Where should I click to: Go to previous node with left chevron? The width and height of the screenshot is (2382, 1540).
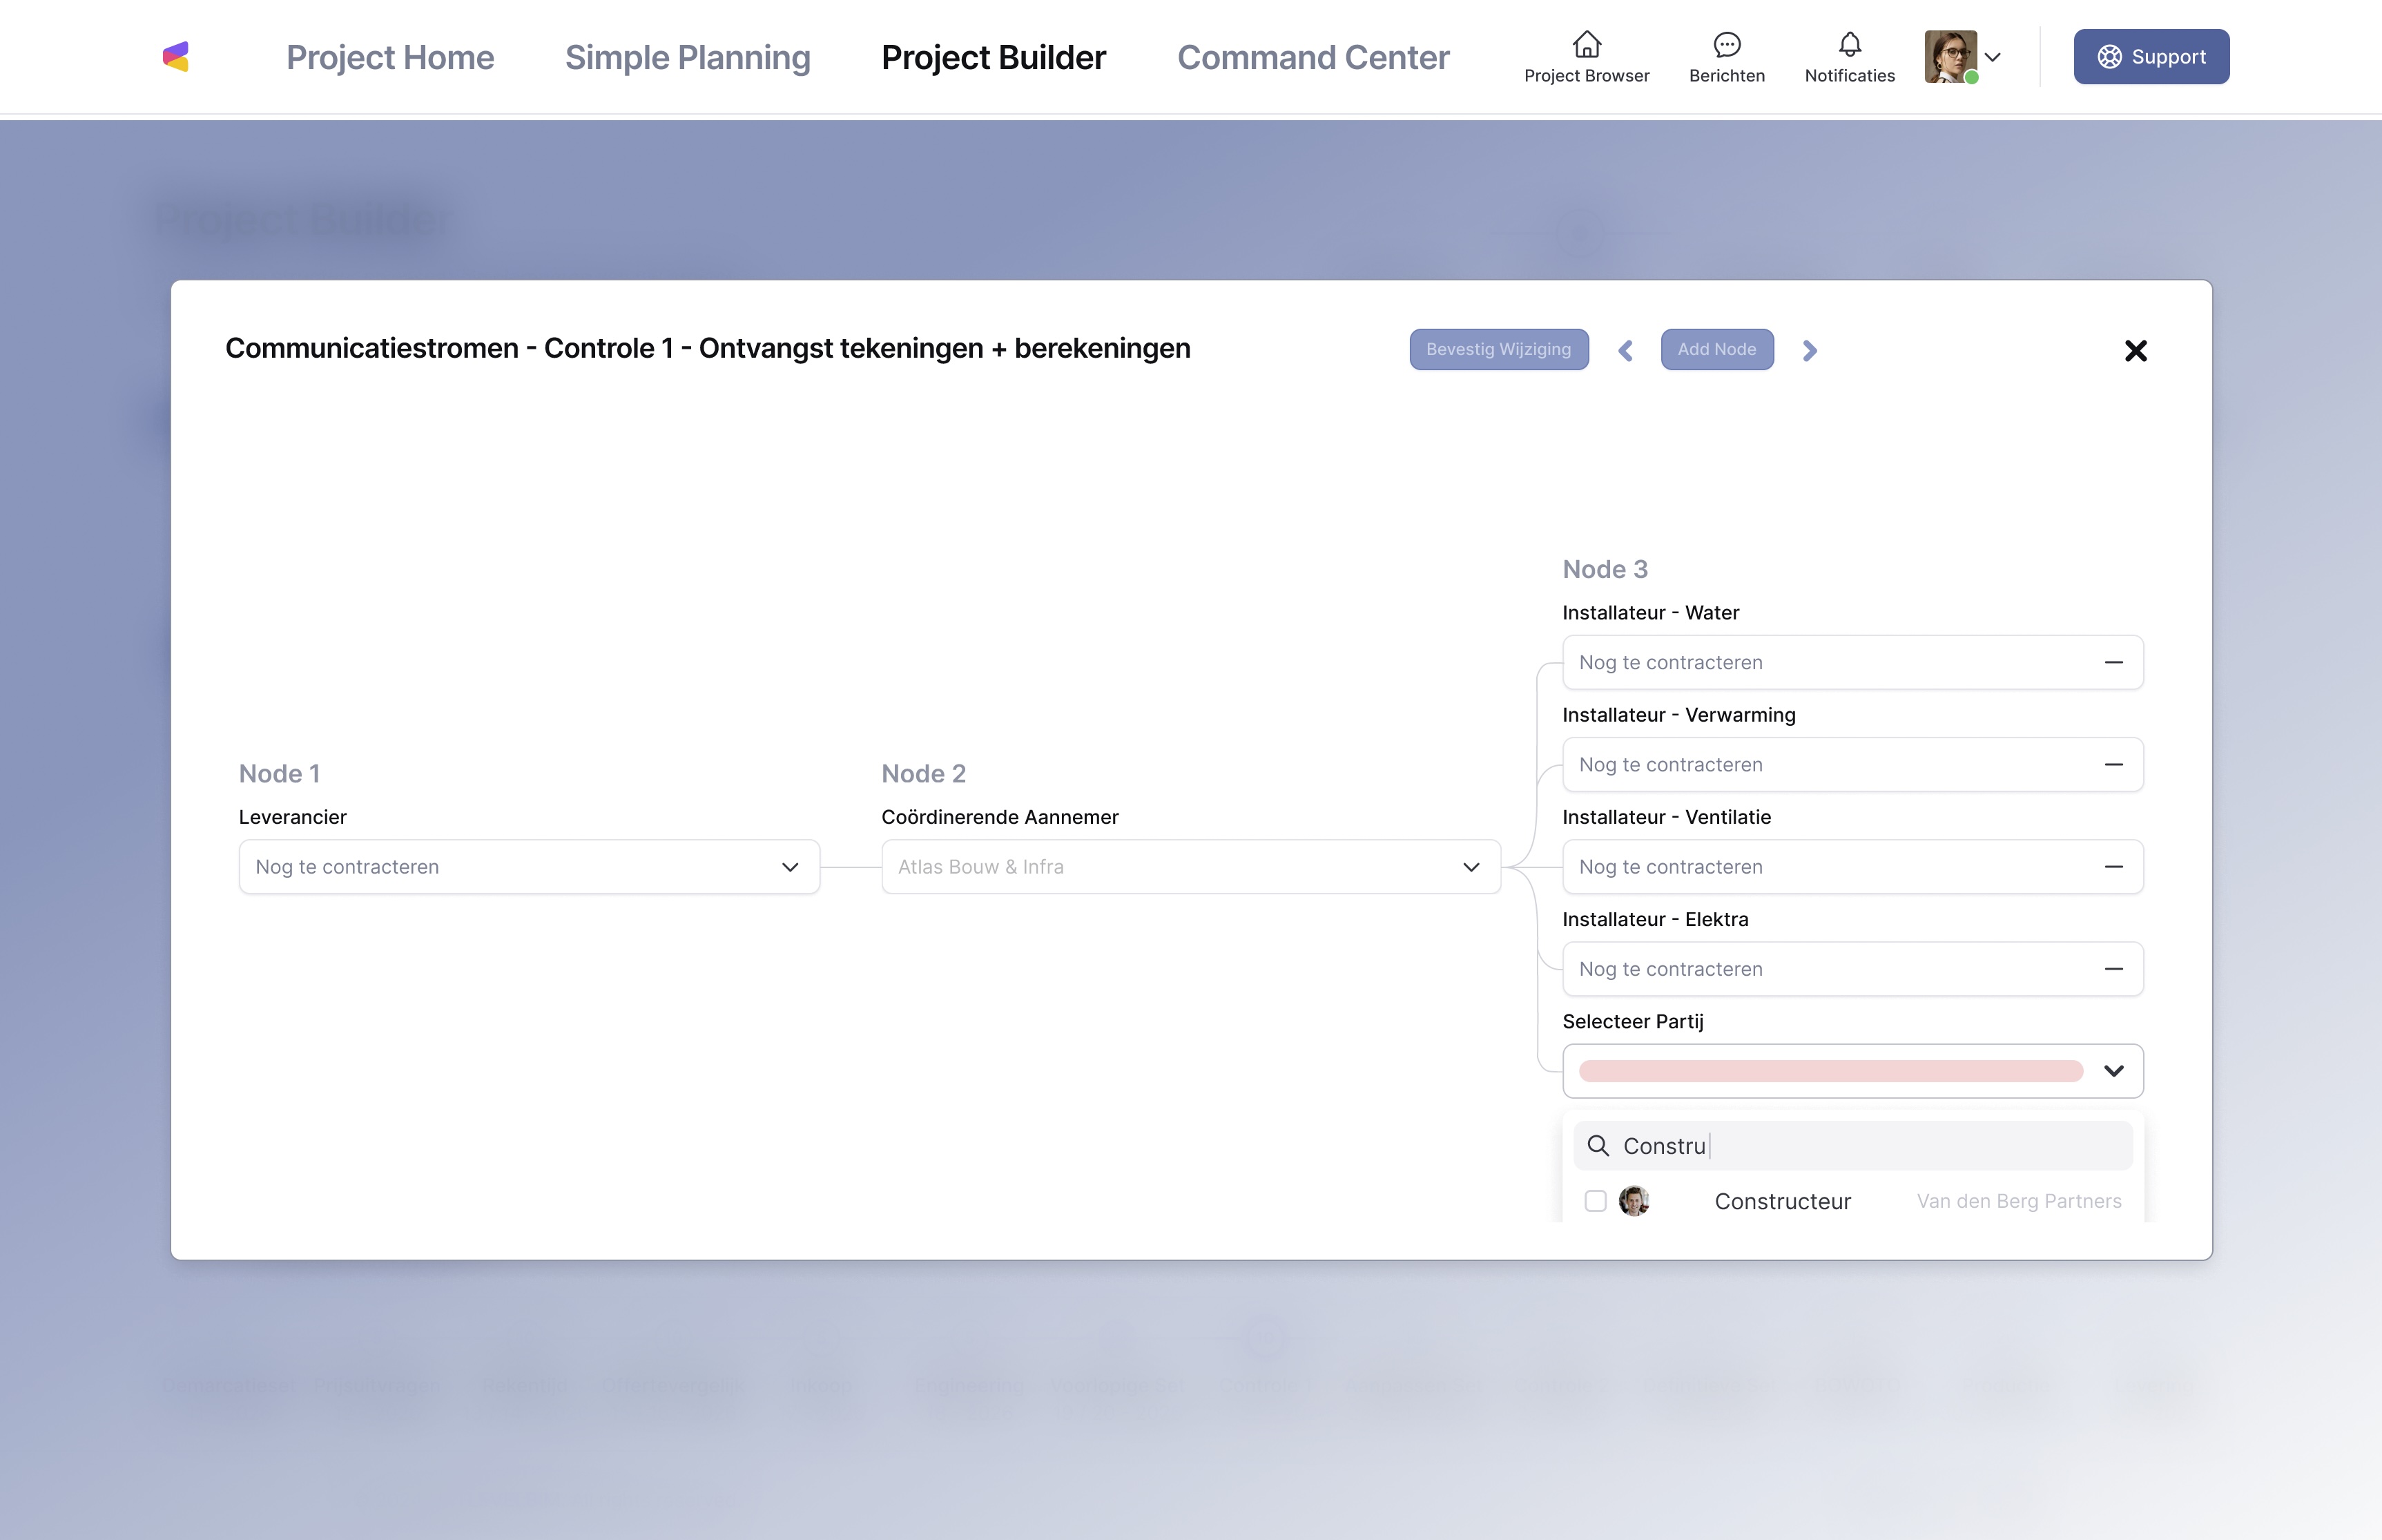click(1625, 351)
